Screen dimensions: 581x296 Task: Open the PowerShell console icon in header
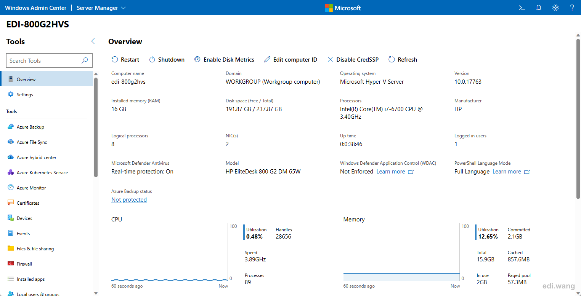(522, 8)
